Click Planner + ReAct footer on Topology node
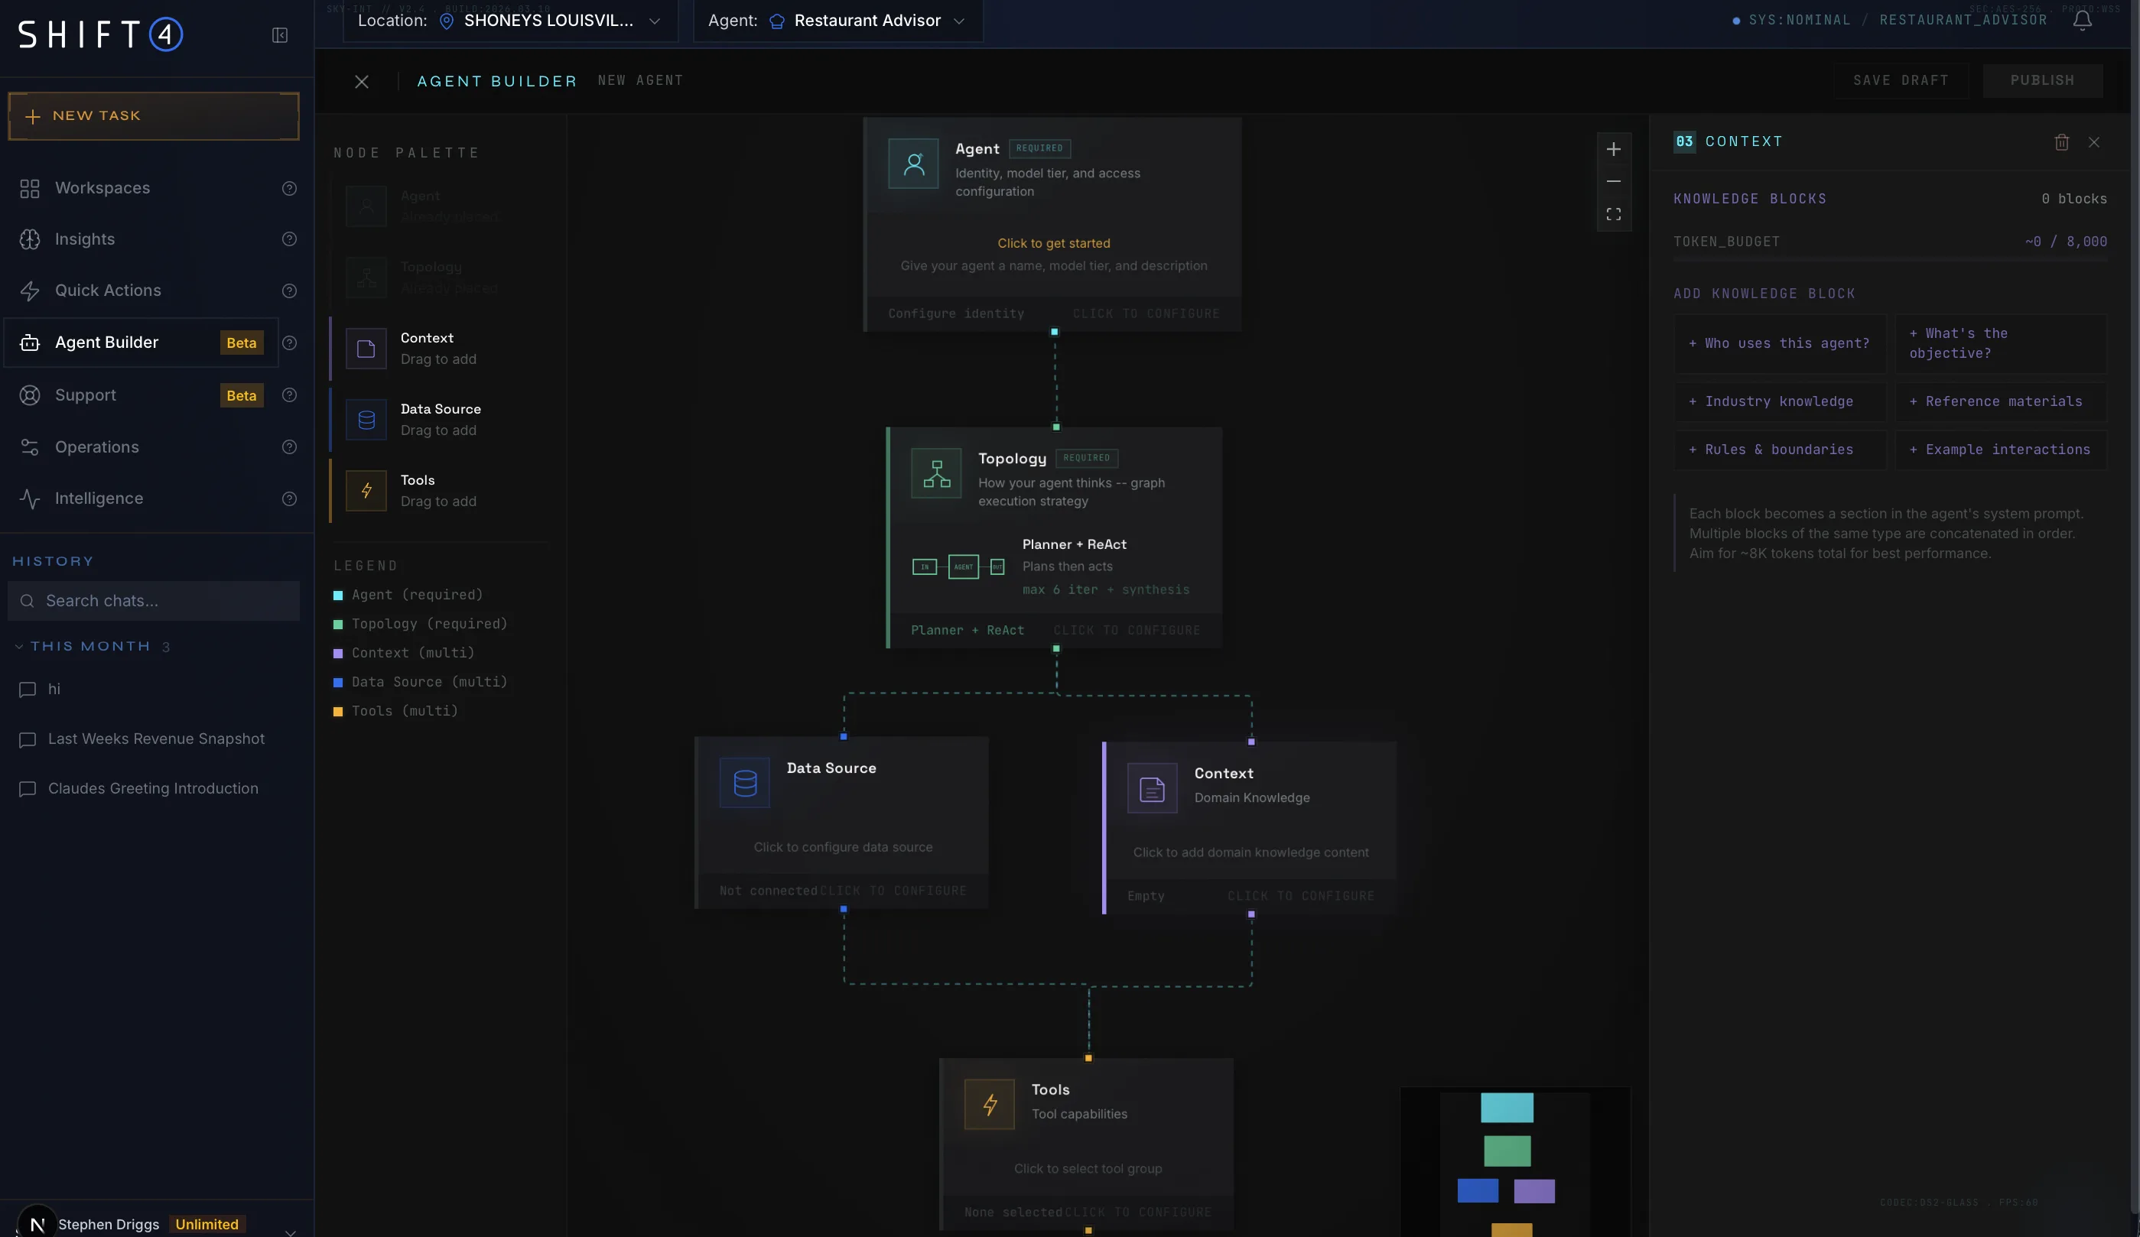 click(968, 631)
